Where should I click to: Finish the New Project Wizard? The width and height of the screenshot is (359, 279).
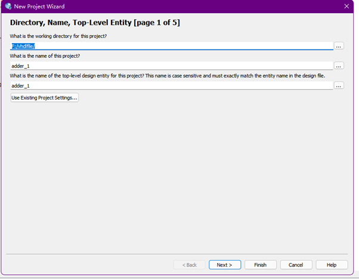pos(261,265)
